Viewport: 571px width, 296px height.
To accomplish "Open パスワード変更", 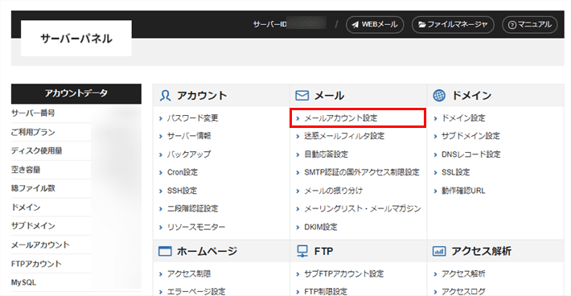I will tap(192, 118).
